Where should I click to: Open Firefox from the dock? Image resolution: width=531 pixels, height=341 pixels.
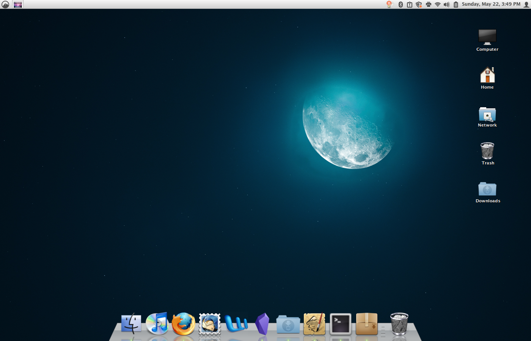[x=183, y=324]
